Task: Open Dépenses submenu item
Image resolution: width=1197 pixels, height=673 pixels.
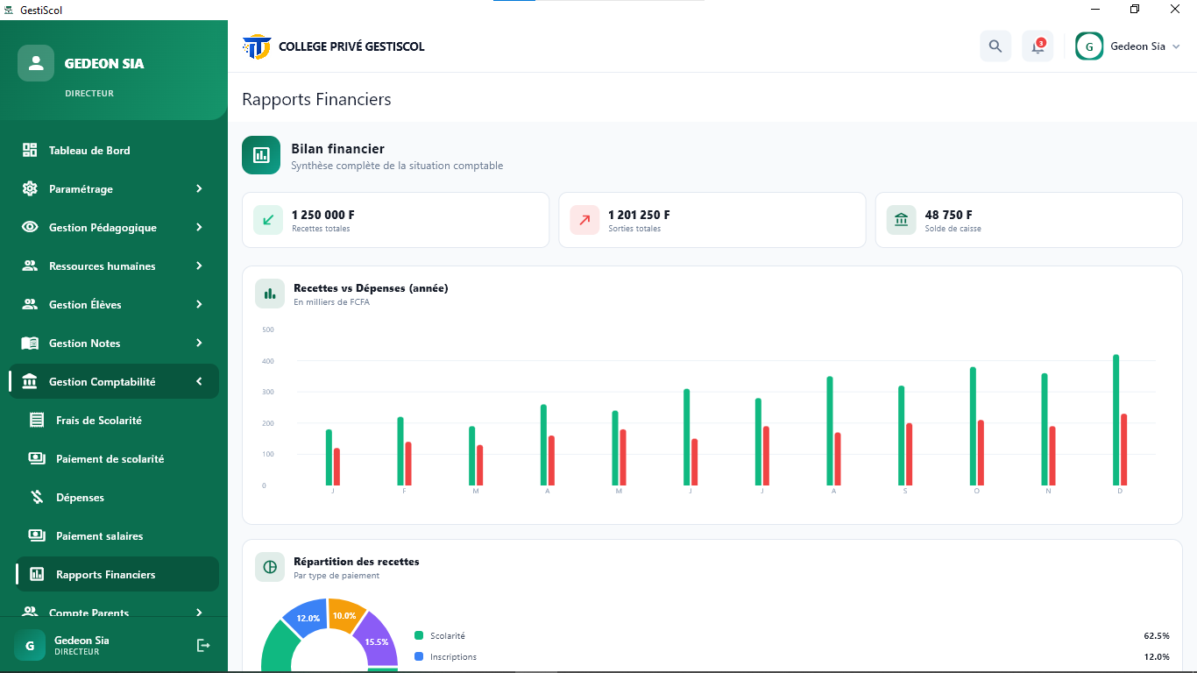Action: 117,497
